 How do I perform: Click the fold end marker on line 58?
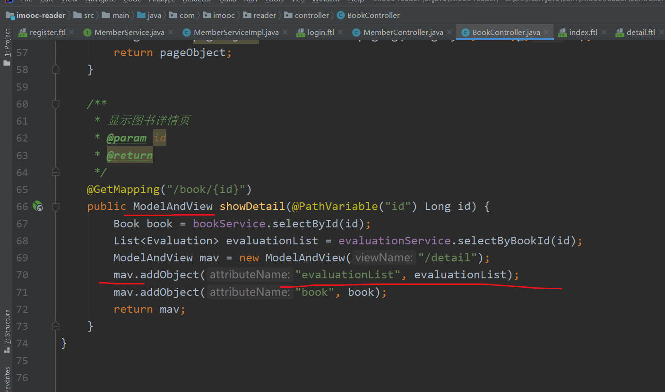(55, 69)
